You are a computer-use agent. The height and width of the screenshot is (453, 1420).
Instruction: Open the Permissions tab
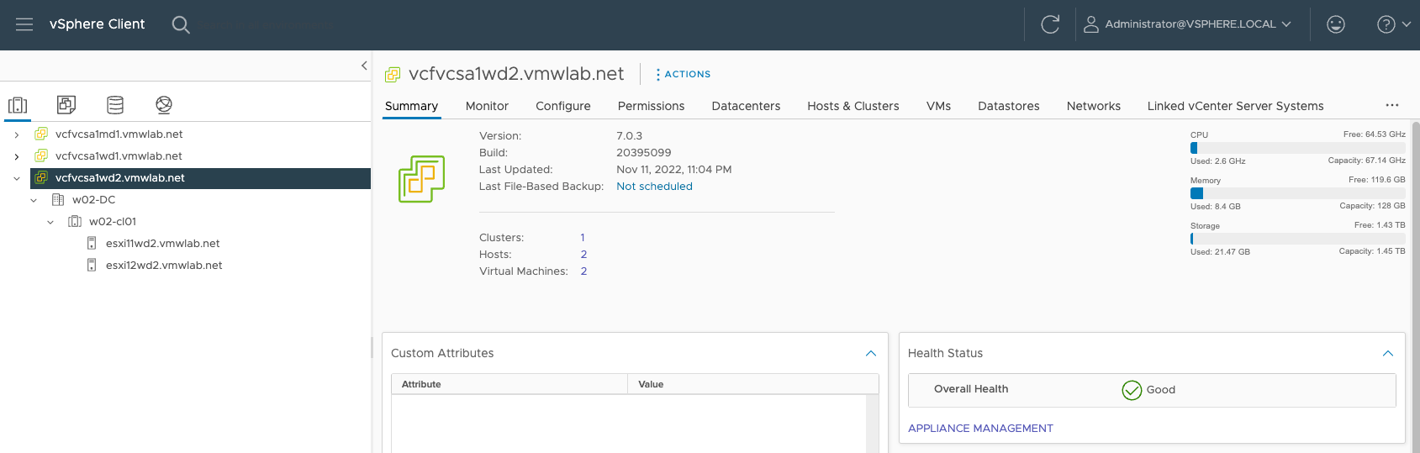click(651, 106)
